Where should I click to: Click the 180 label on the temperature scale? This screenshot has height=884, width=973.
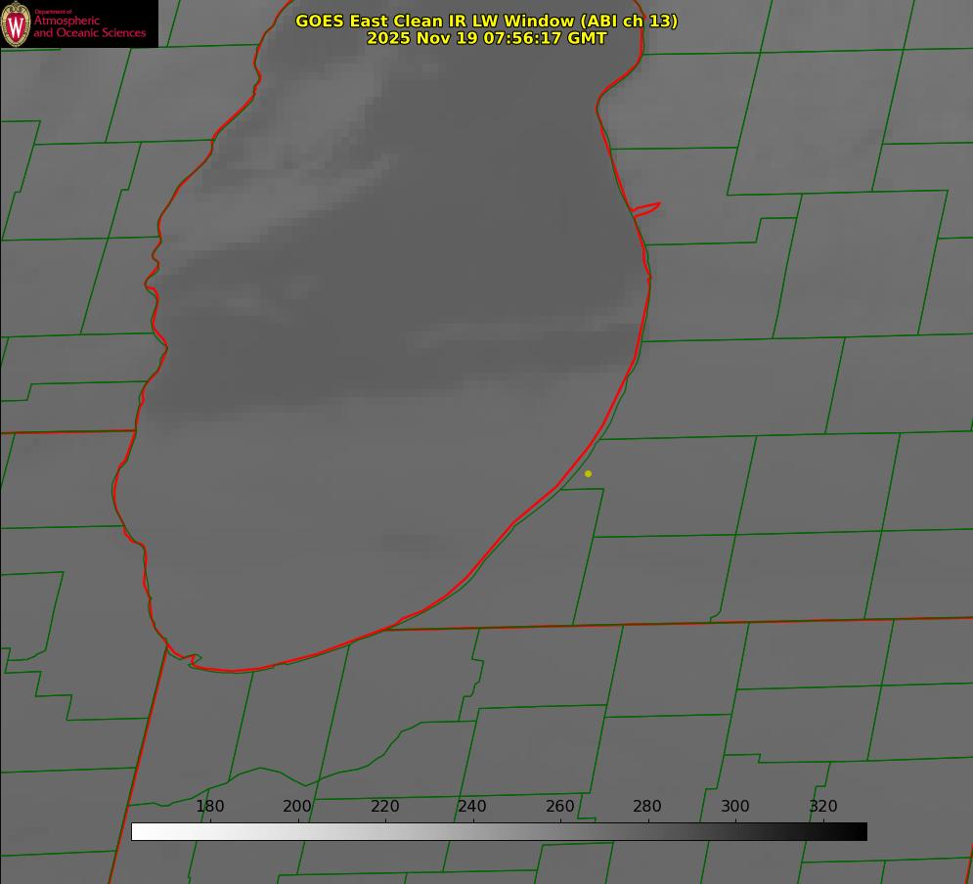point(210,807)
